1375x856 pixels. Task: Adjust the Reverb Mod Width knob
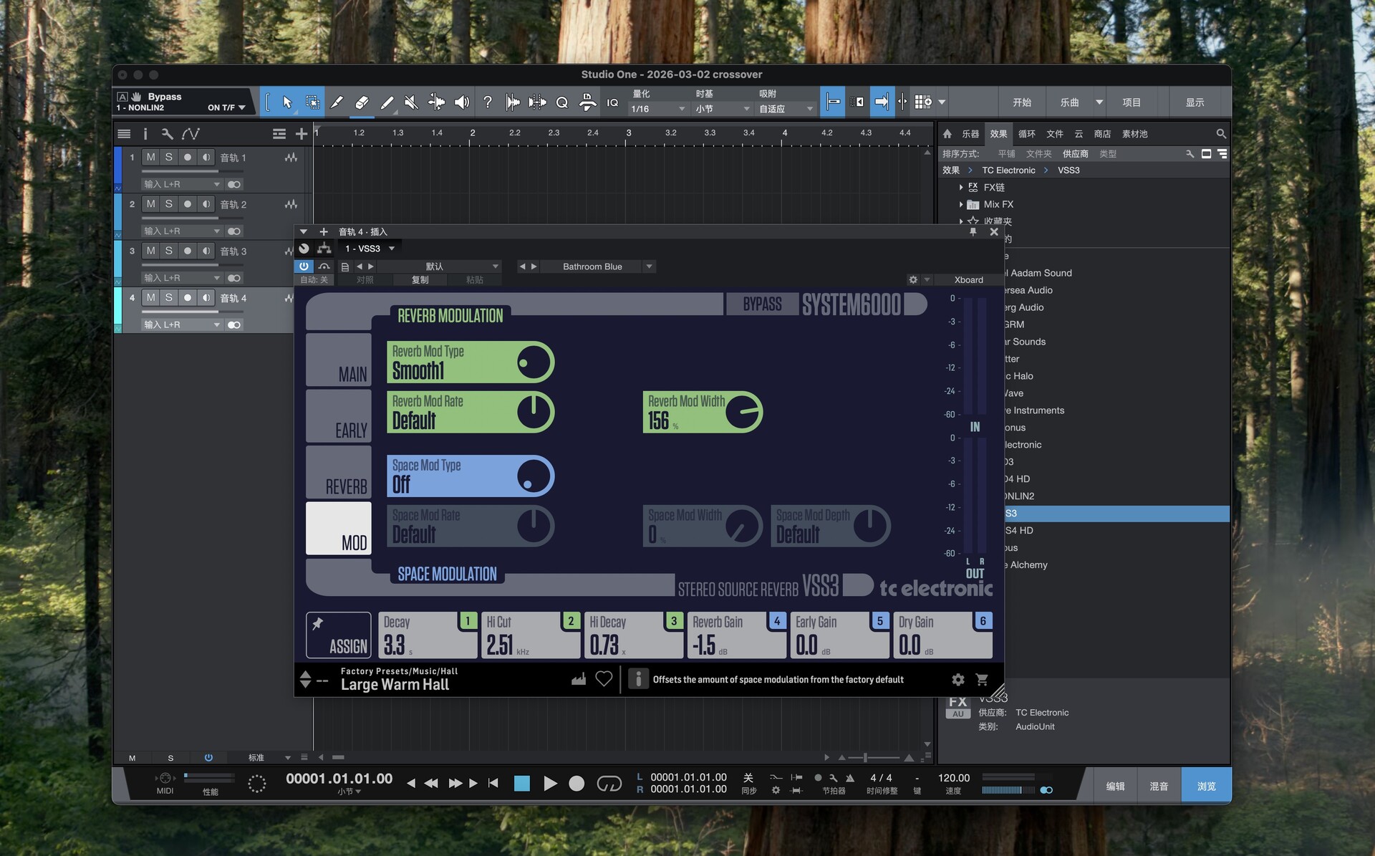[x=743, y=412]
